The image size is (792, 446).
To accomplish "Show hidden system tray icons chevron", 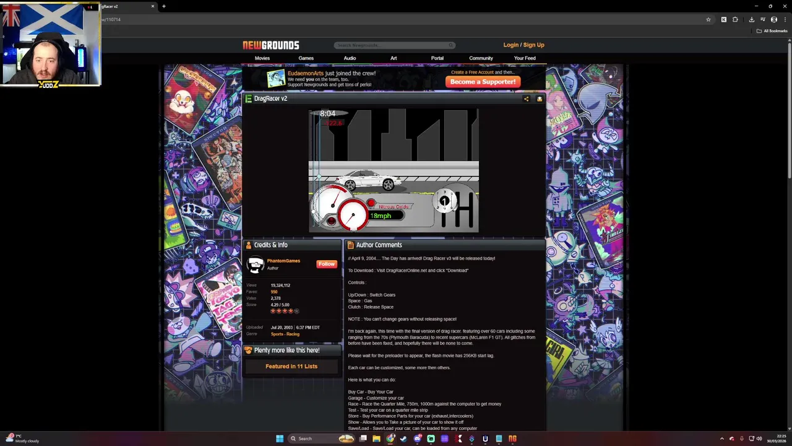I will point(721,439).
